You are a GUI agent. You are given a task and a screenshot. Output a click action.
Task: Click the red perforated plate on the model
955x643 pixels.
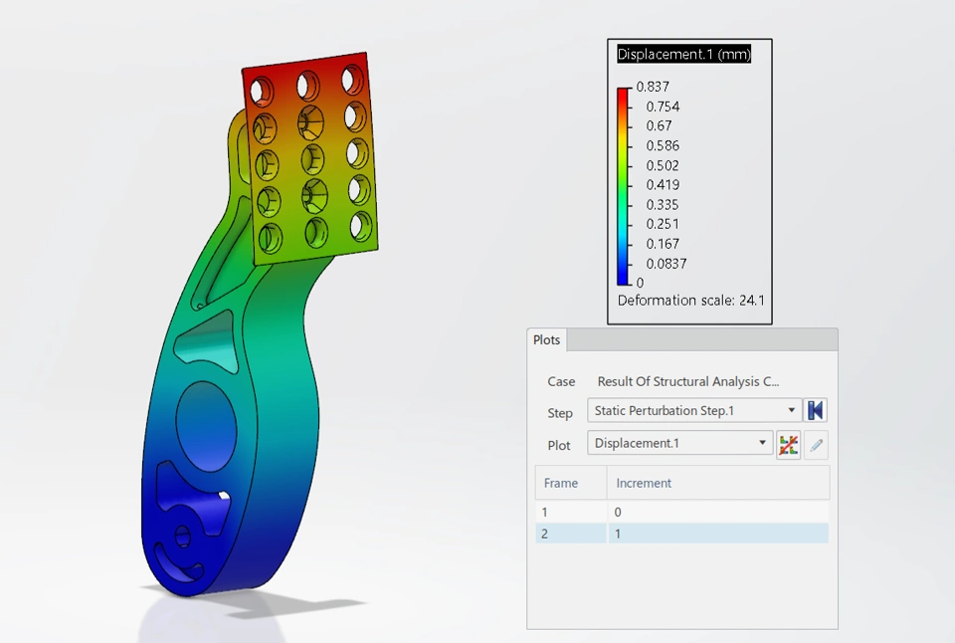309,158
